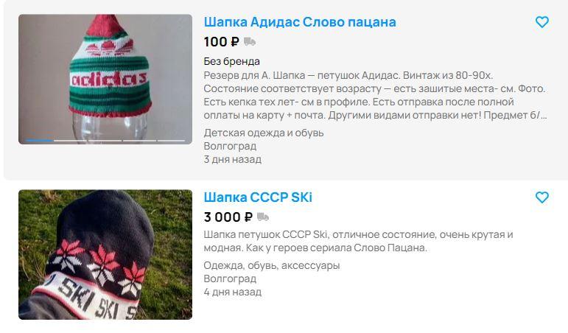This screenshot has height=333, width=568.
Task: Click the 'Одежда, обувь, аксессуары' category
Action: pyautogui.click(x=272, y=265)
